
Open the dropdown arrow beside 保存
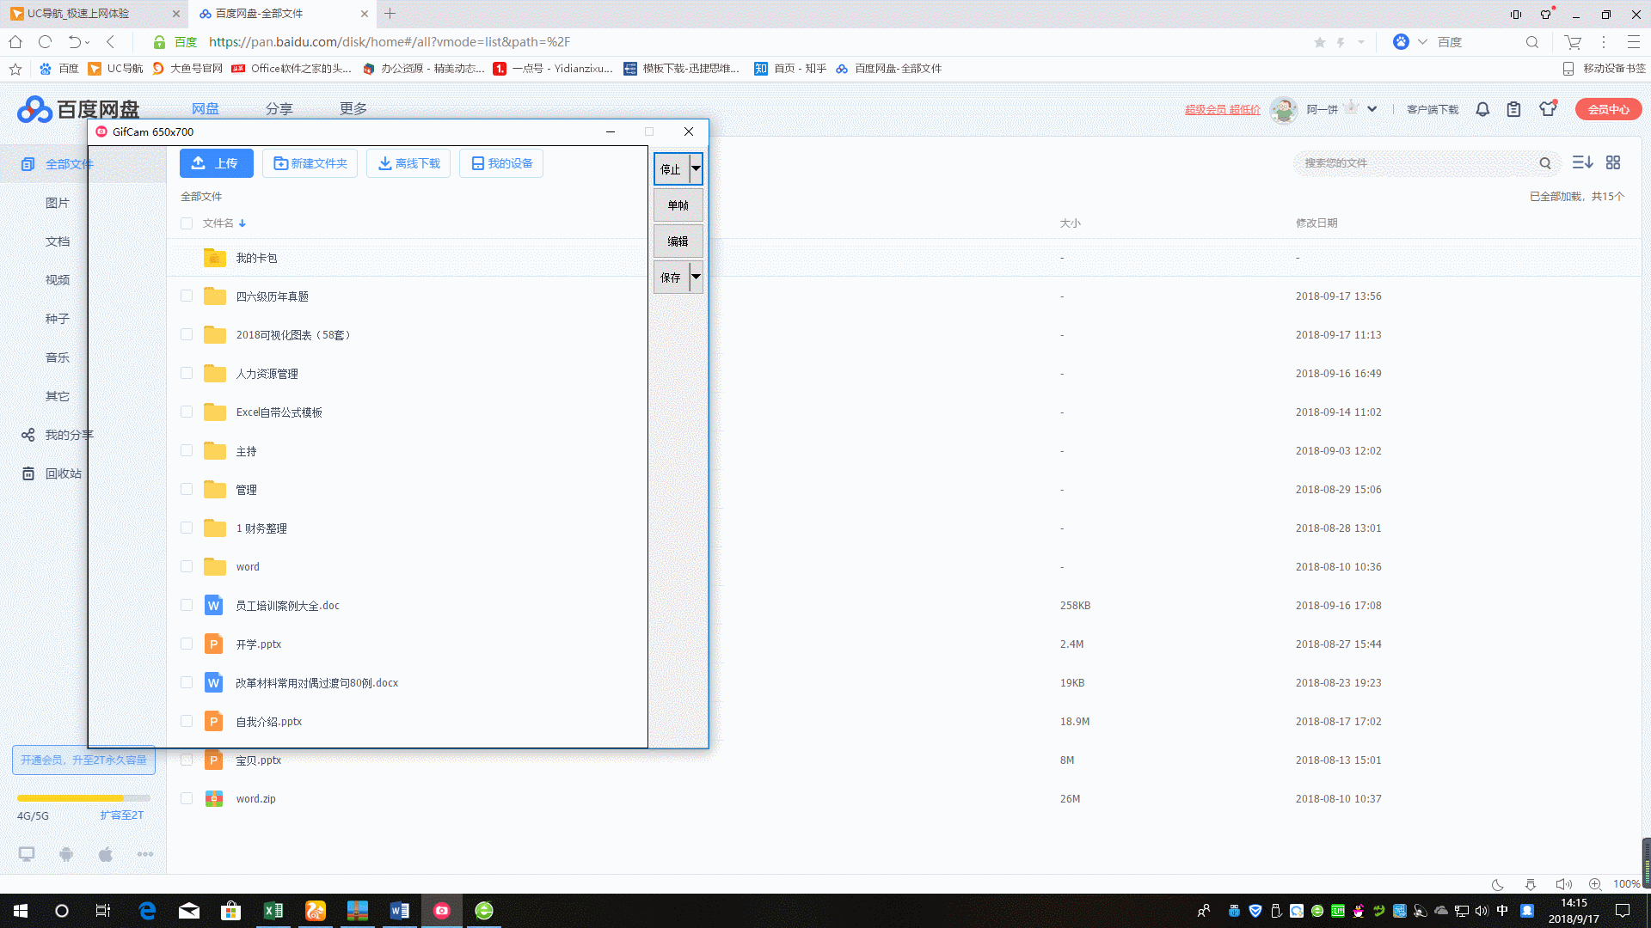click(697, 277)
